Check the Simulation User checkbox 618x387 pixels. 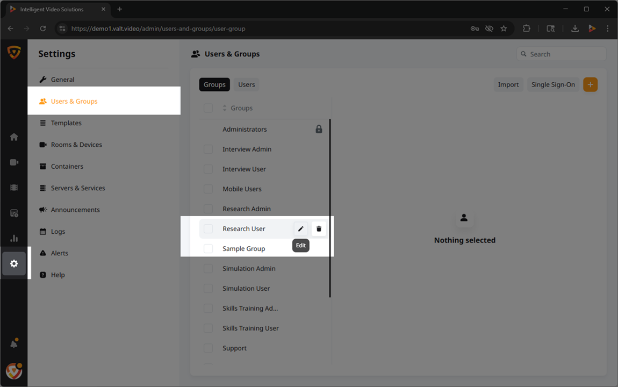tap(208, 289)
